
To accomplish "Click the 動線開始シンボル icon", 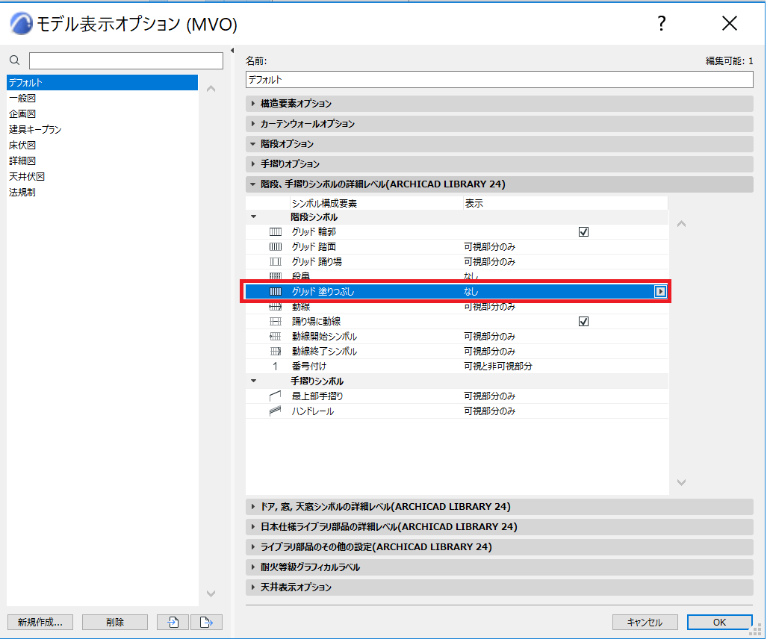I will [276, 337].
